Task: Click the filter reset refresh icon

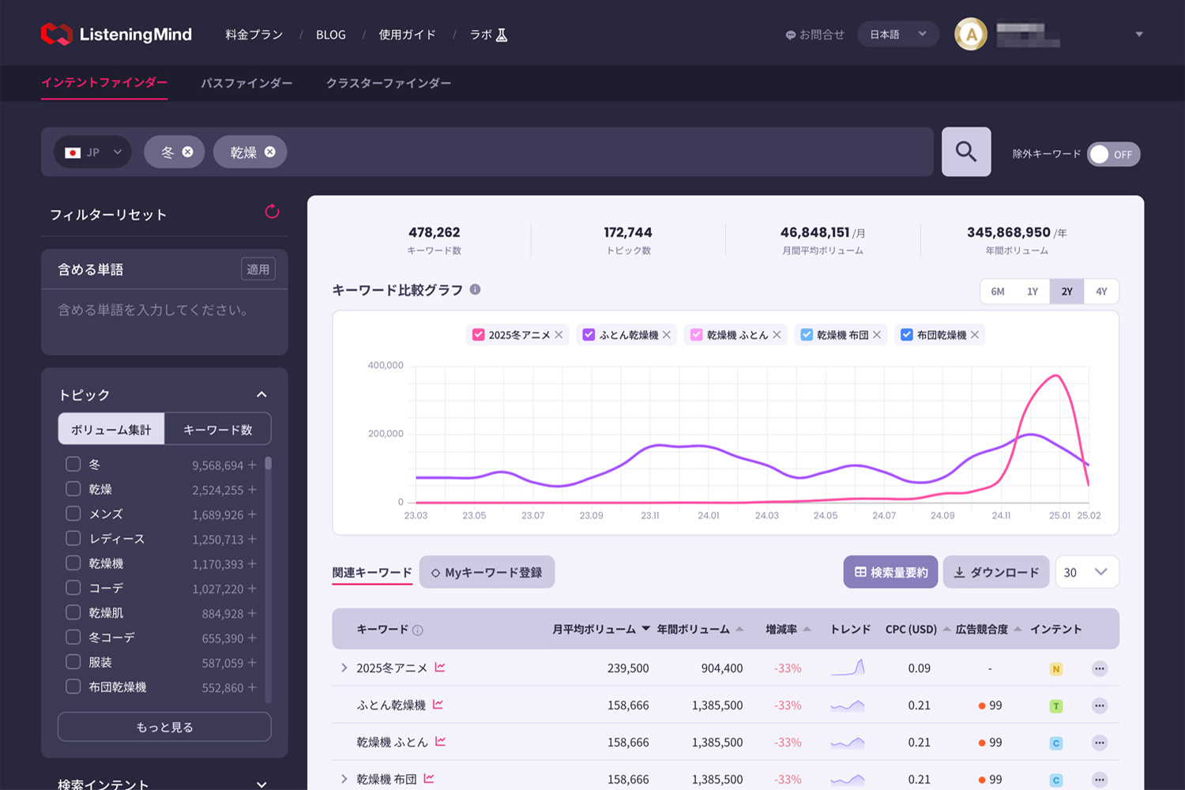Action: [272, 212]
